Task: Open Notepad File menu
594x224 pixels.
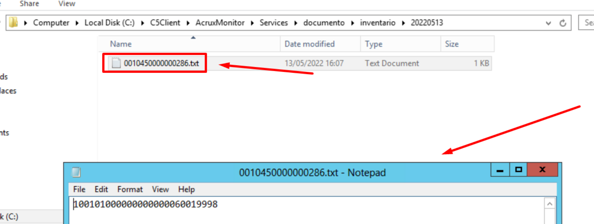Action: [79, 189]
